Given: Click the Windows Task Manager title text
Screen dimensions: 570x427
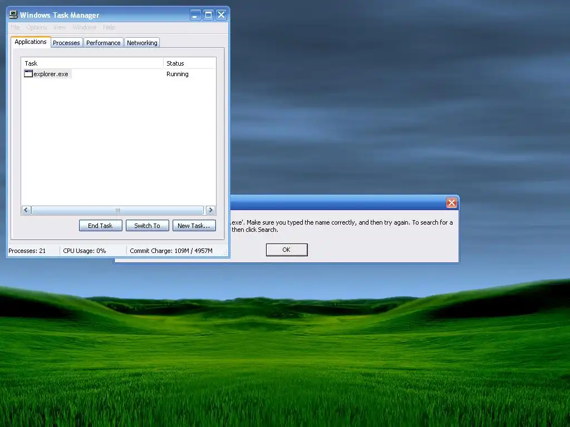Looking at the screenshot, I should coord(59,15).
